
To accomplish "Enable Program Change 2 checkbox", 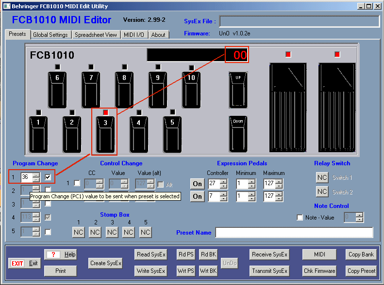I will [x=48, y=190].
